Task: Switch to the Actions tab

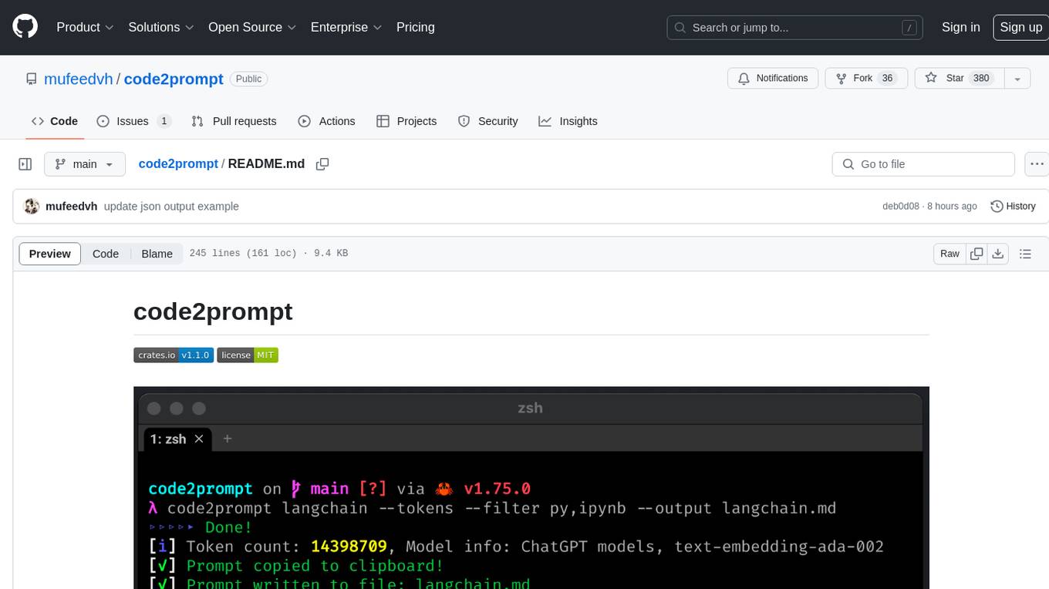Action: click(326, 121)
